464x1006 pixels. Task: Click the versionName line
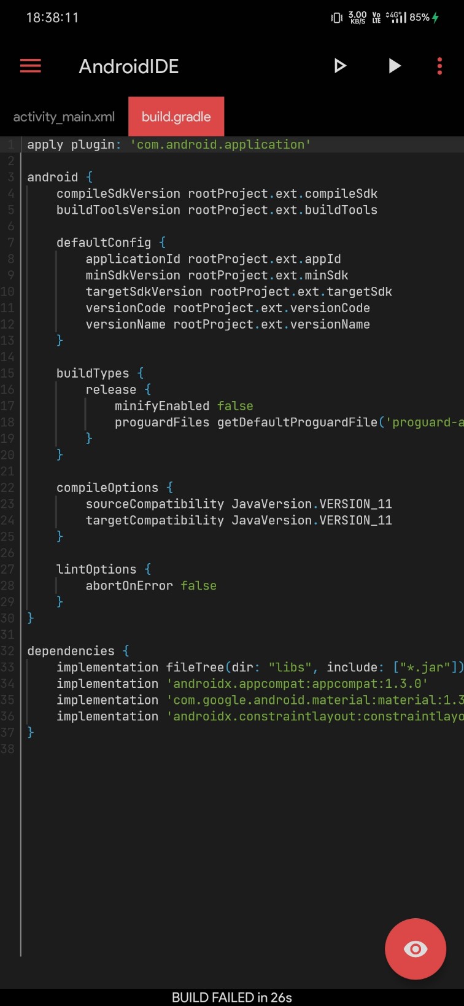tap(228, 324)
